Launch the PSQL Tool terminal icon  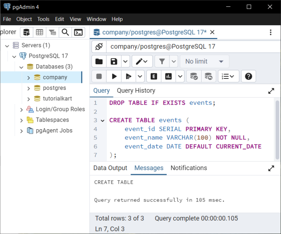coord(78,32)
